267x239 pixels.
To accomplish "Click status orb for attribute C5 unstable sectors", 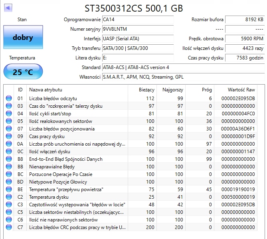I will click(9, 212).
